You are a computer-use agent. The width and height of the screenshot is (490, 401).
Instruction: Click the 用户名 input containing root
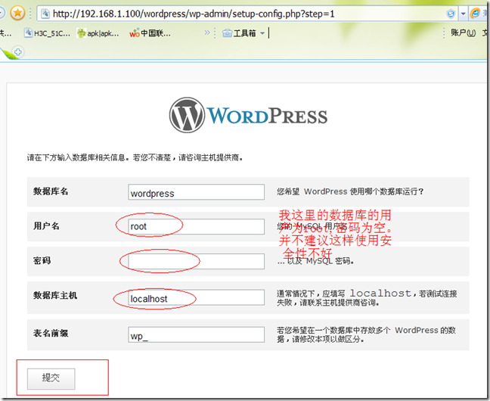coord(197,226)
